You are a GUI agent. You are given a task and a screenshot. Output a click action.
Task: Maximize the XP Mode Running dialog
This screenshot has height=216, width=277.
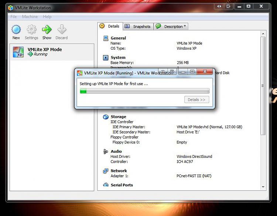192,72
